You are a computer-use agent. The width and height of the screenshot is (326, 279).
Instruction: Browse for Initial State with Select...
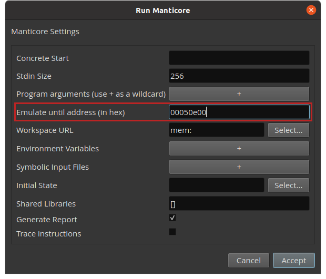point(288,185)
